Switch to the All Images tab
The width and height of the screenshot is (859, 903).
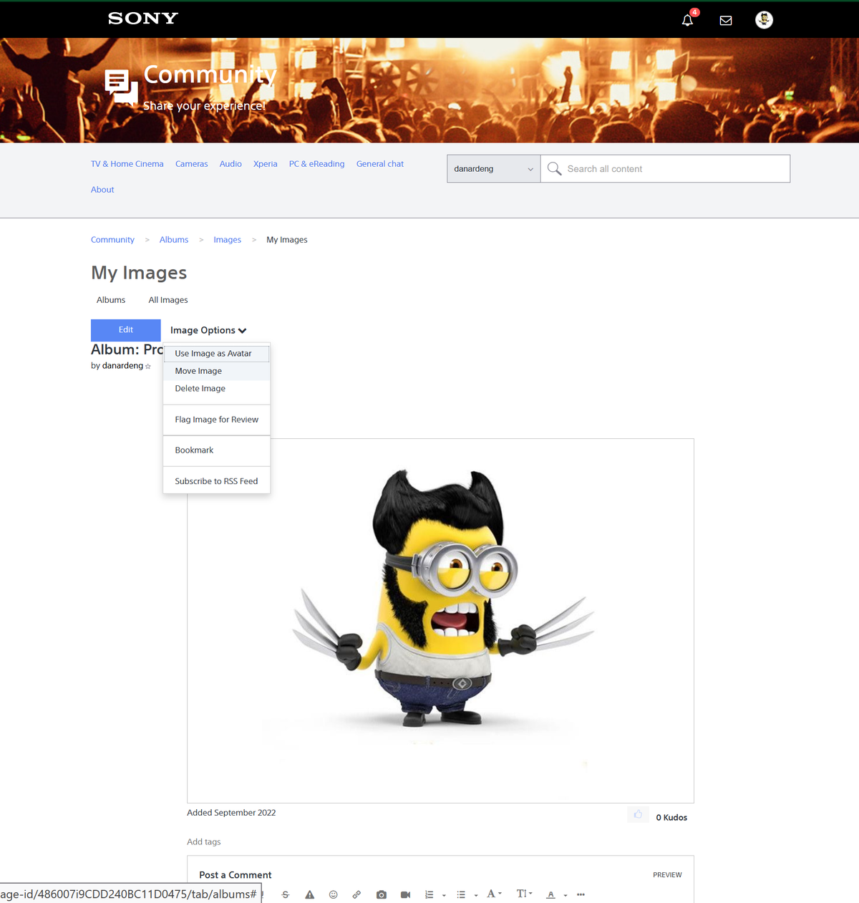(x=168, y=299)
